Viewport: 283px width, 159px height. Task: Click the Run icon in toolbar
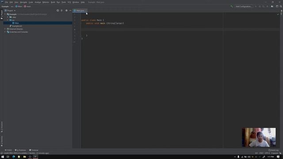coord(256,7)
